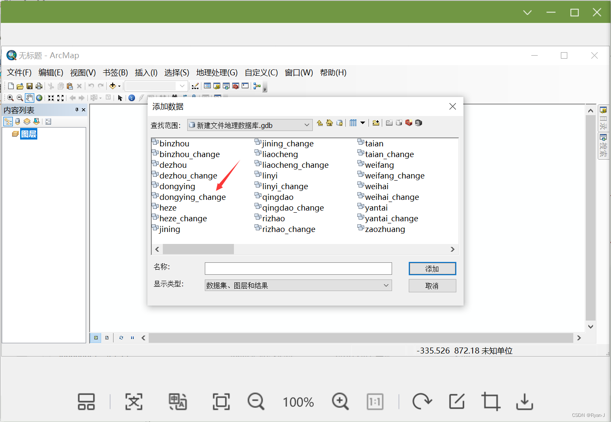Expand the view mode dropdown arrow
This screenshot has height=422, width=611.
[x=362, y=123]
